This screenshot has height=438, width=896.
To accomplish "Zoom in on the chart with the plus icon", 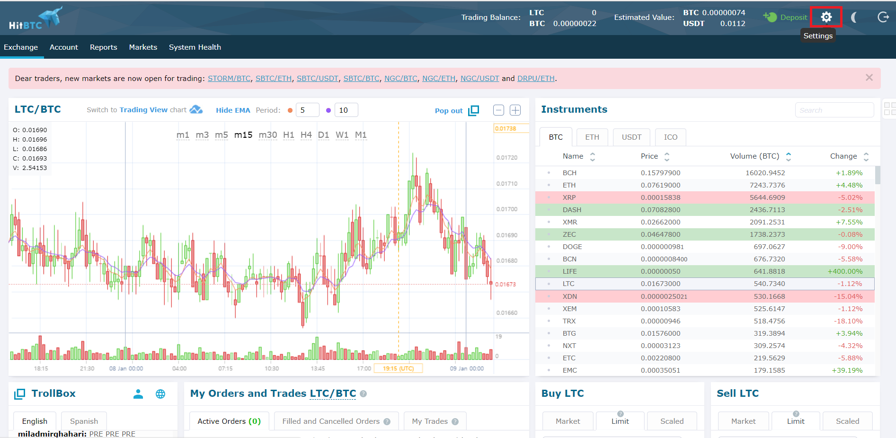I will [515, 110].
